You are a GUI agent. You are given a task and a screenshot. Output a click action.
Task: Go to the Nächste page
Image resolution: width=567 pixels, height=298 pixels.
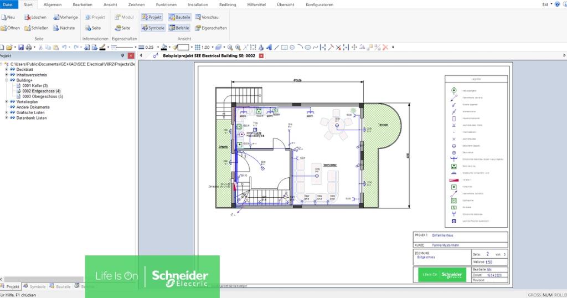64,28
